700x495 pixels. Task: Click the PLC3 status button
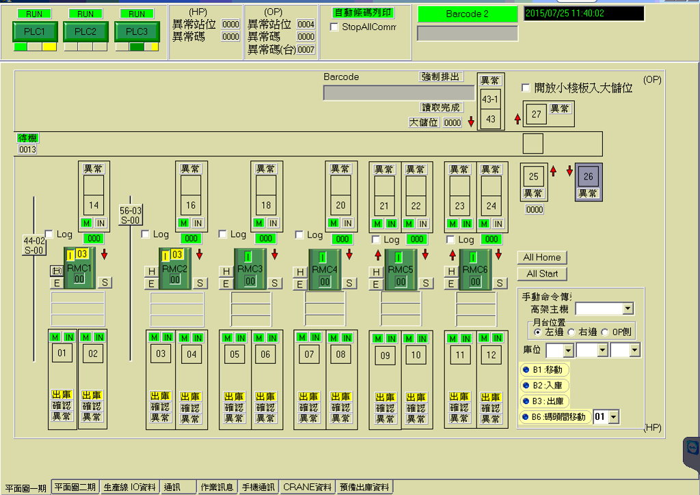(136, 31)
